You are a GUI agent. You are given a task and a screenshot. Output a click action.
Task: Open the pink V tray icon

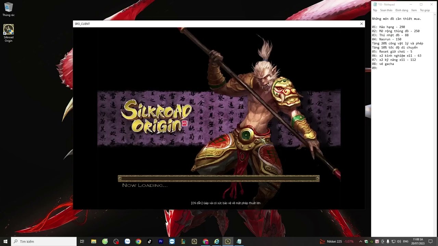tap(377, 242)
